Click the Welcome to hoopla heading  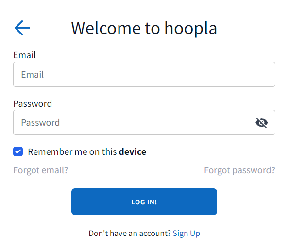tap(144, 28)
